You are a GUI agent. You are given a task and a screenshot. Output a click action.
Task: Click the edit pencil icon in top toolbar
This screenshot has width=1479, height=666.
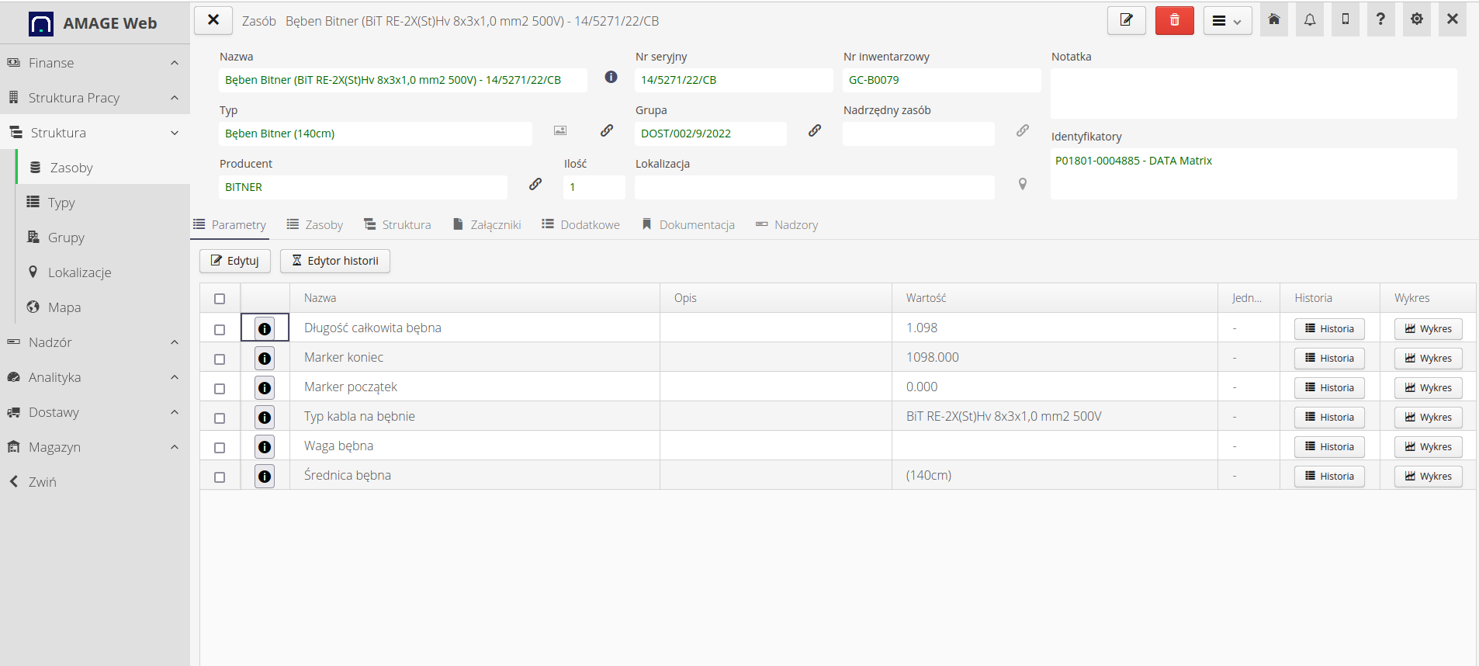pos(1126,20)
